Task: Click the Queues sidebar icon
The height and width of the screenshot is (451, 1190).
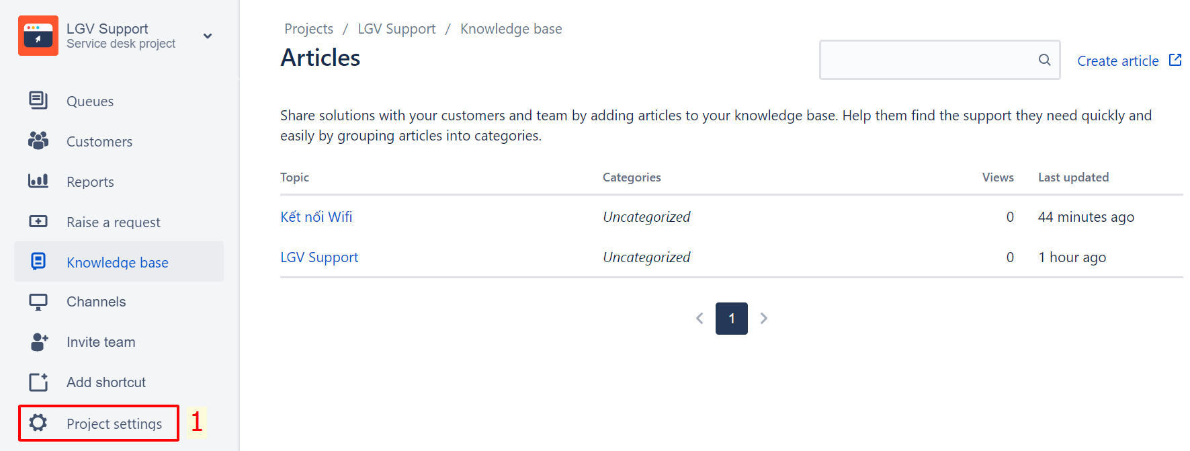Action: tap(38, 100)
